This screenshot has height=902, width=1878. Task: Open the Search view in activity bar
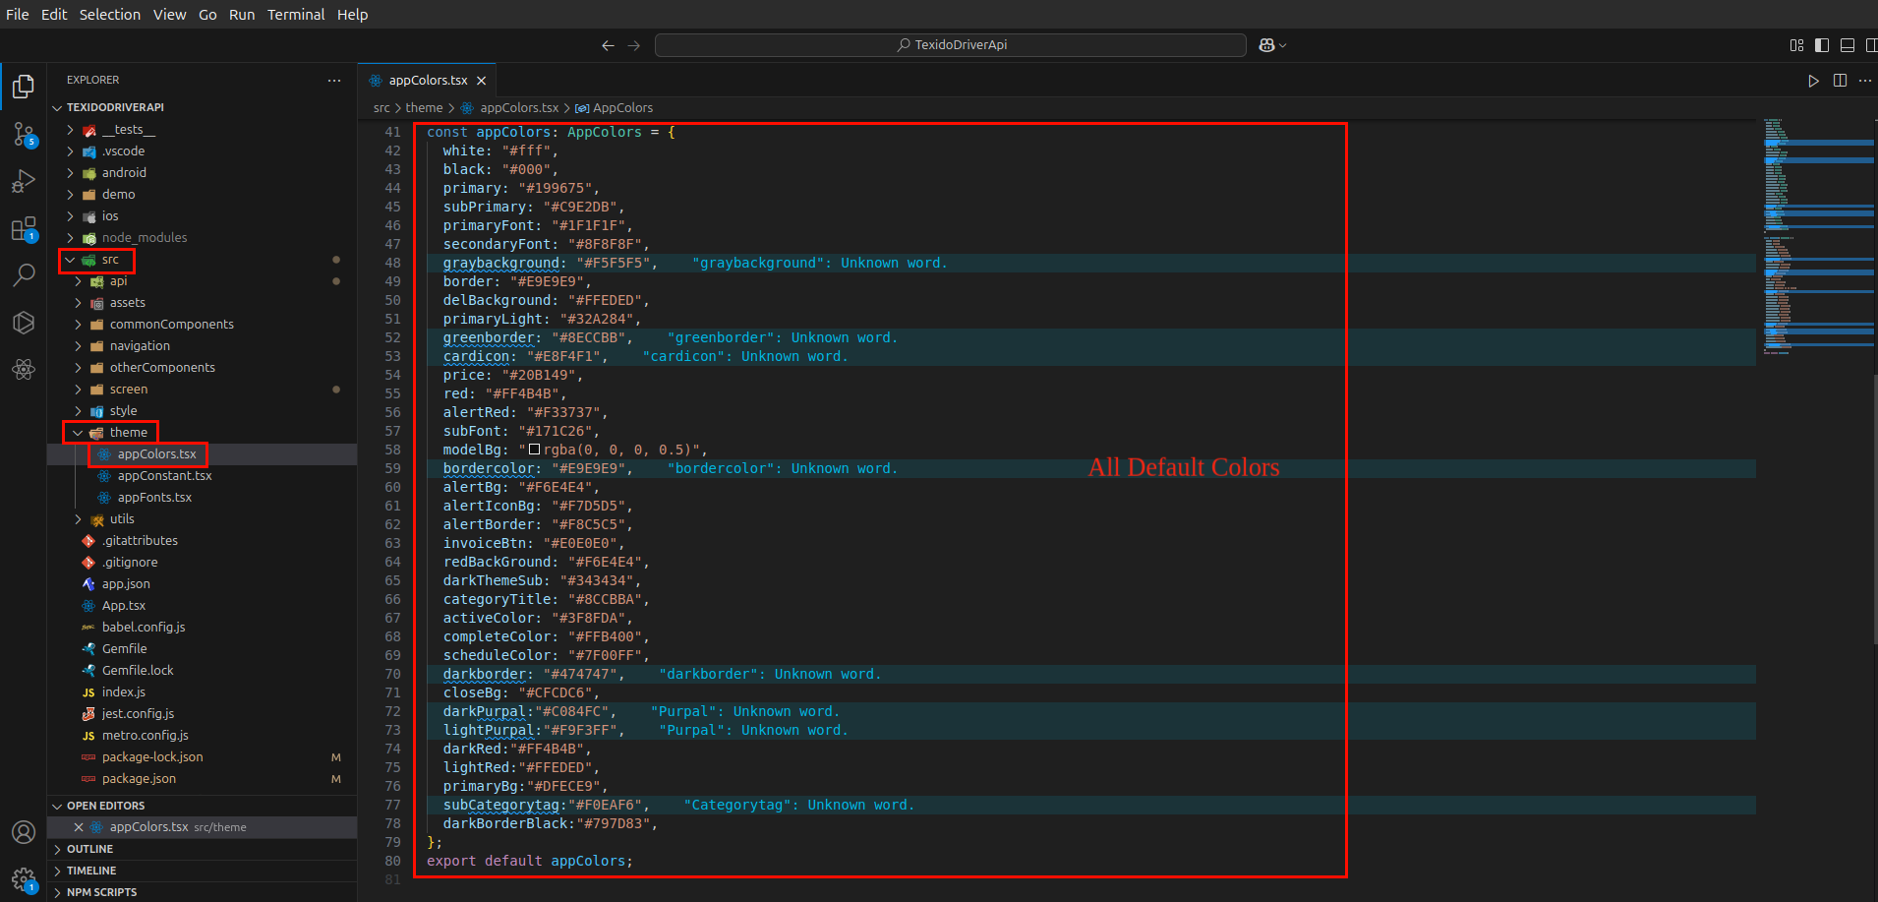tap(24, 275)
